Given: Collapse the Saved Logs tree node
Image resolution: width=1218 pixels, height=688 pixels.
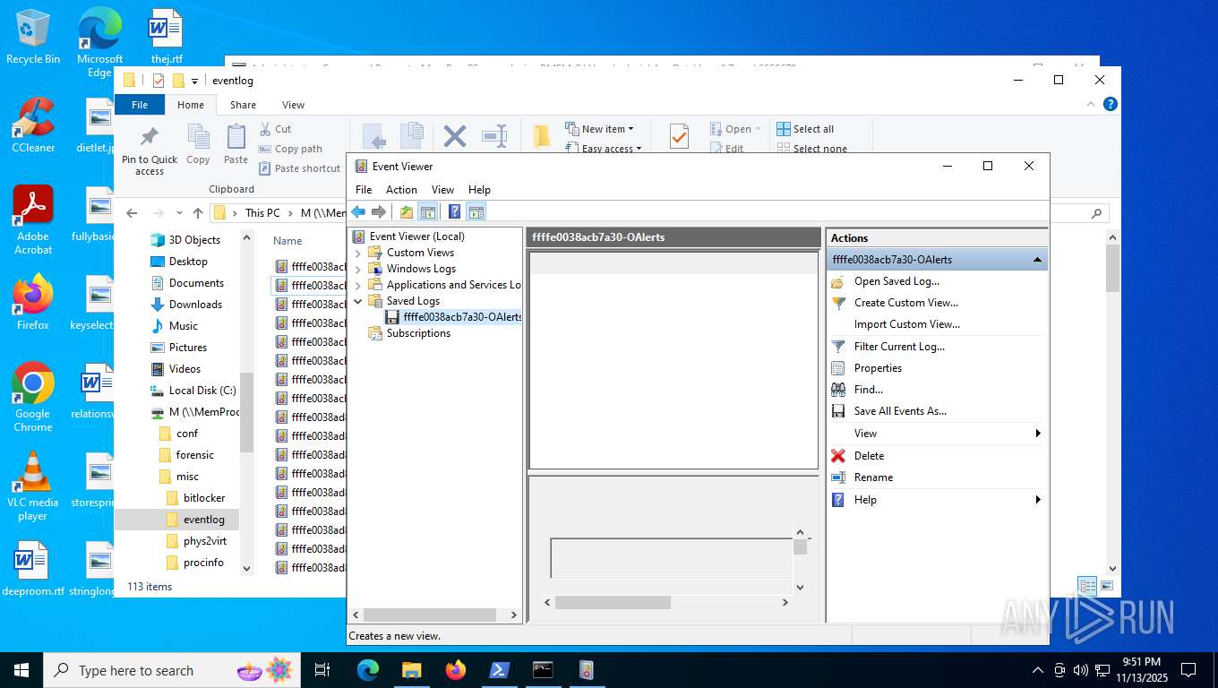Looking at the screenshot, I should pyautogui.click(x=358, y=301).
